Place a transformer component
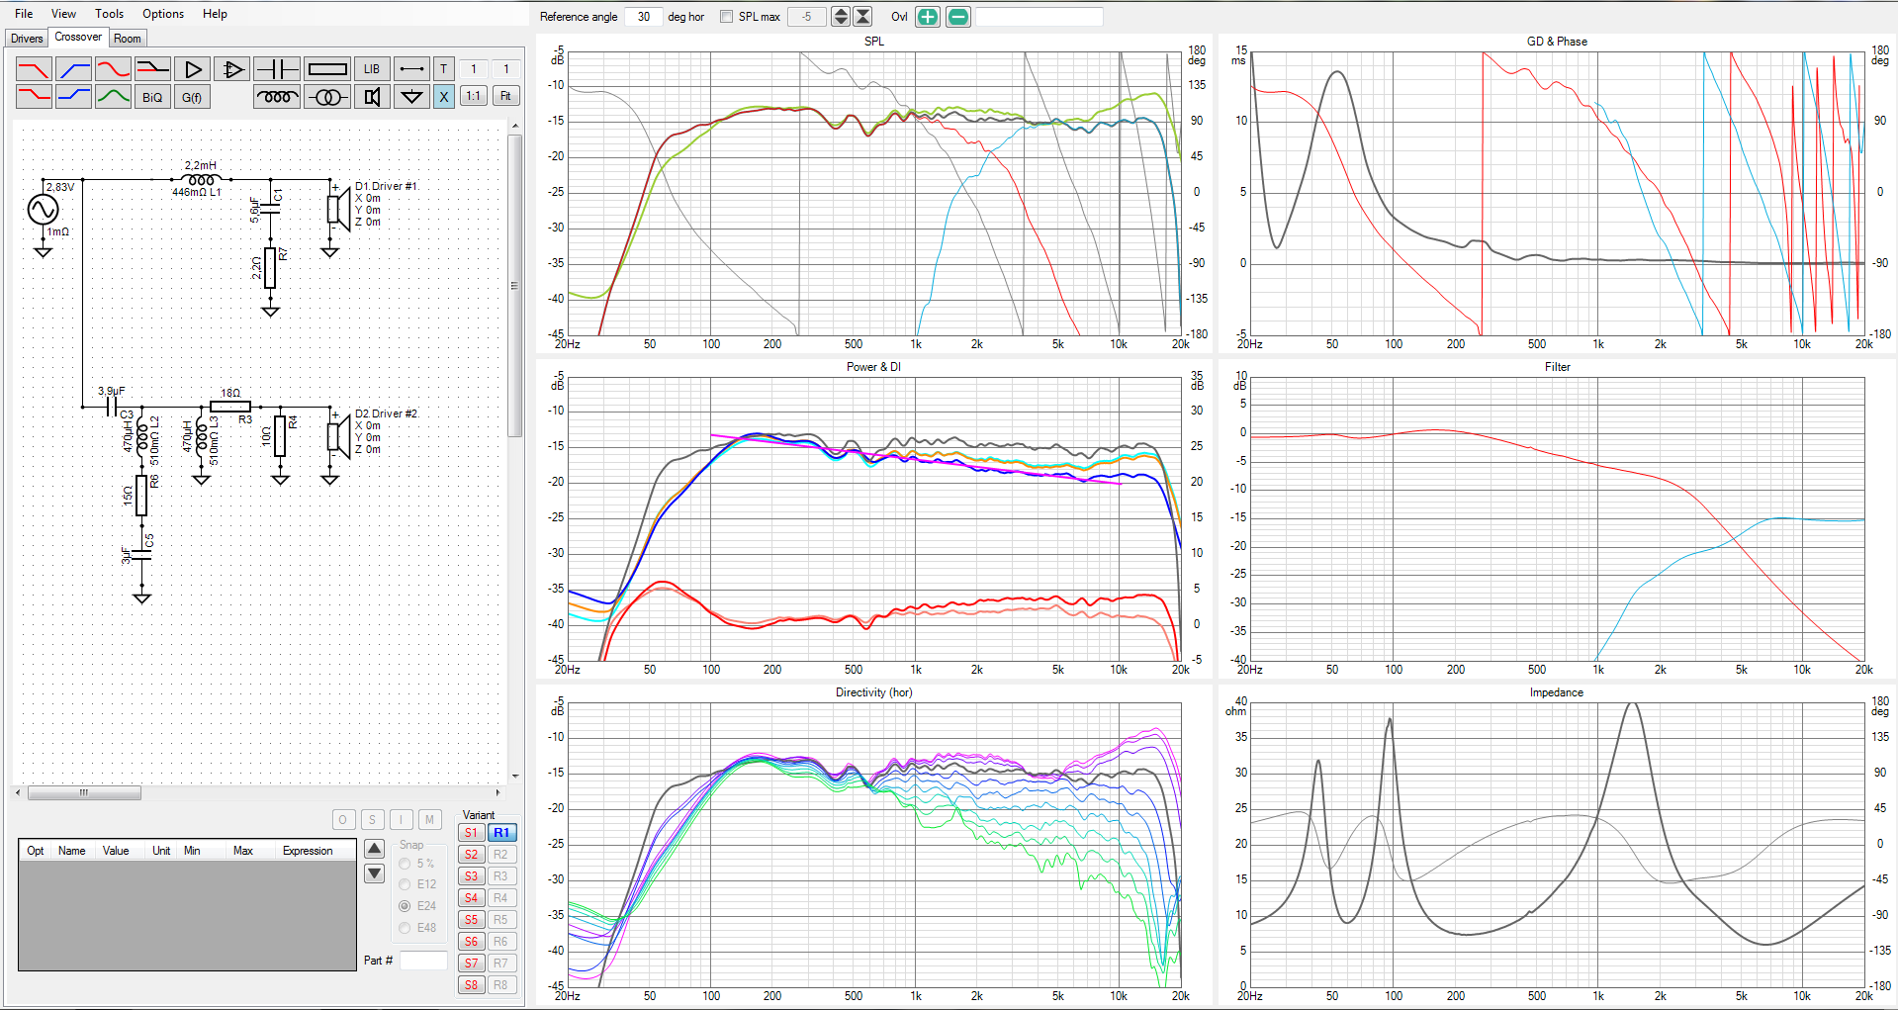Screen dimensions: 1898x1010 point(327,97)
